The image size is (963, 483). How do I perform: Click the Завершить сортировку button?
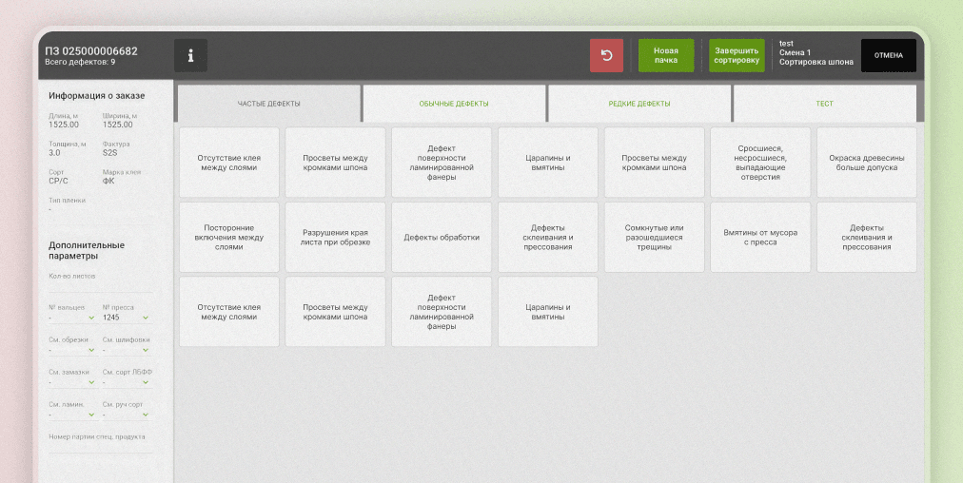click(x=737, y=55)
